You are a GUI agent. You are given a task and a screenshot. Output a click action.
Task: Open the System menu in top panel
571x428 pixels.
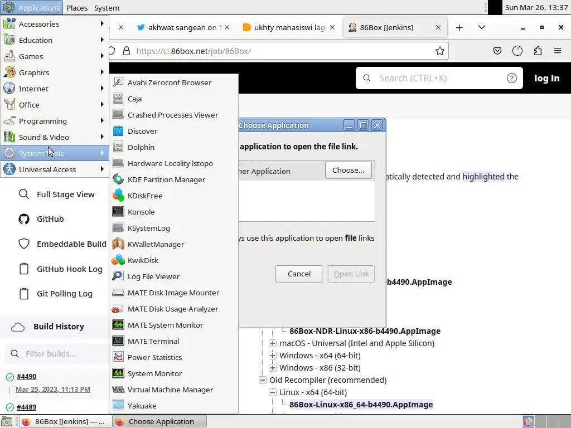point(107,8)
